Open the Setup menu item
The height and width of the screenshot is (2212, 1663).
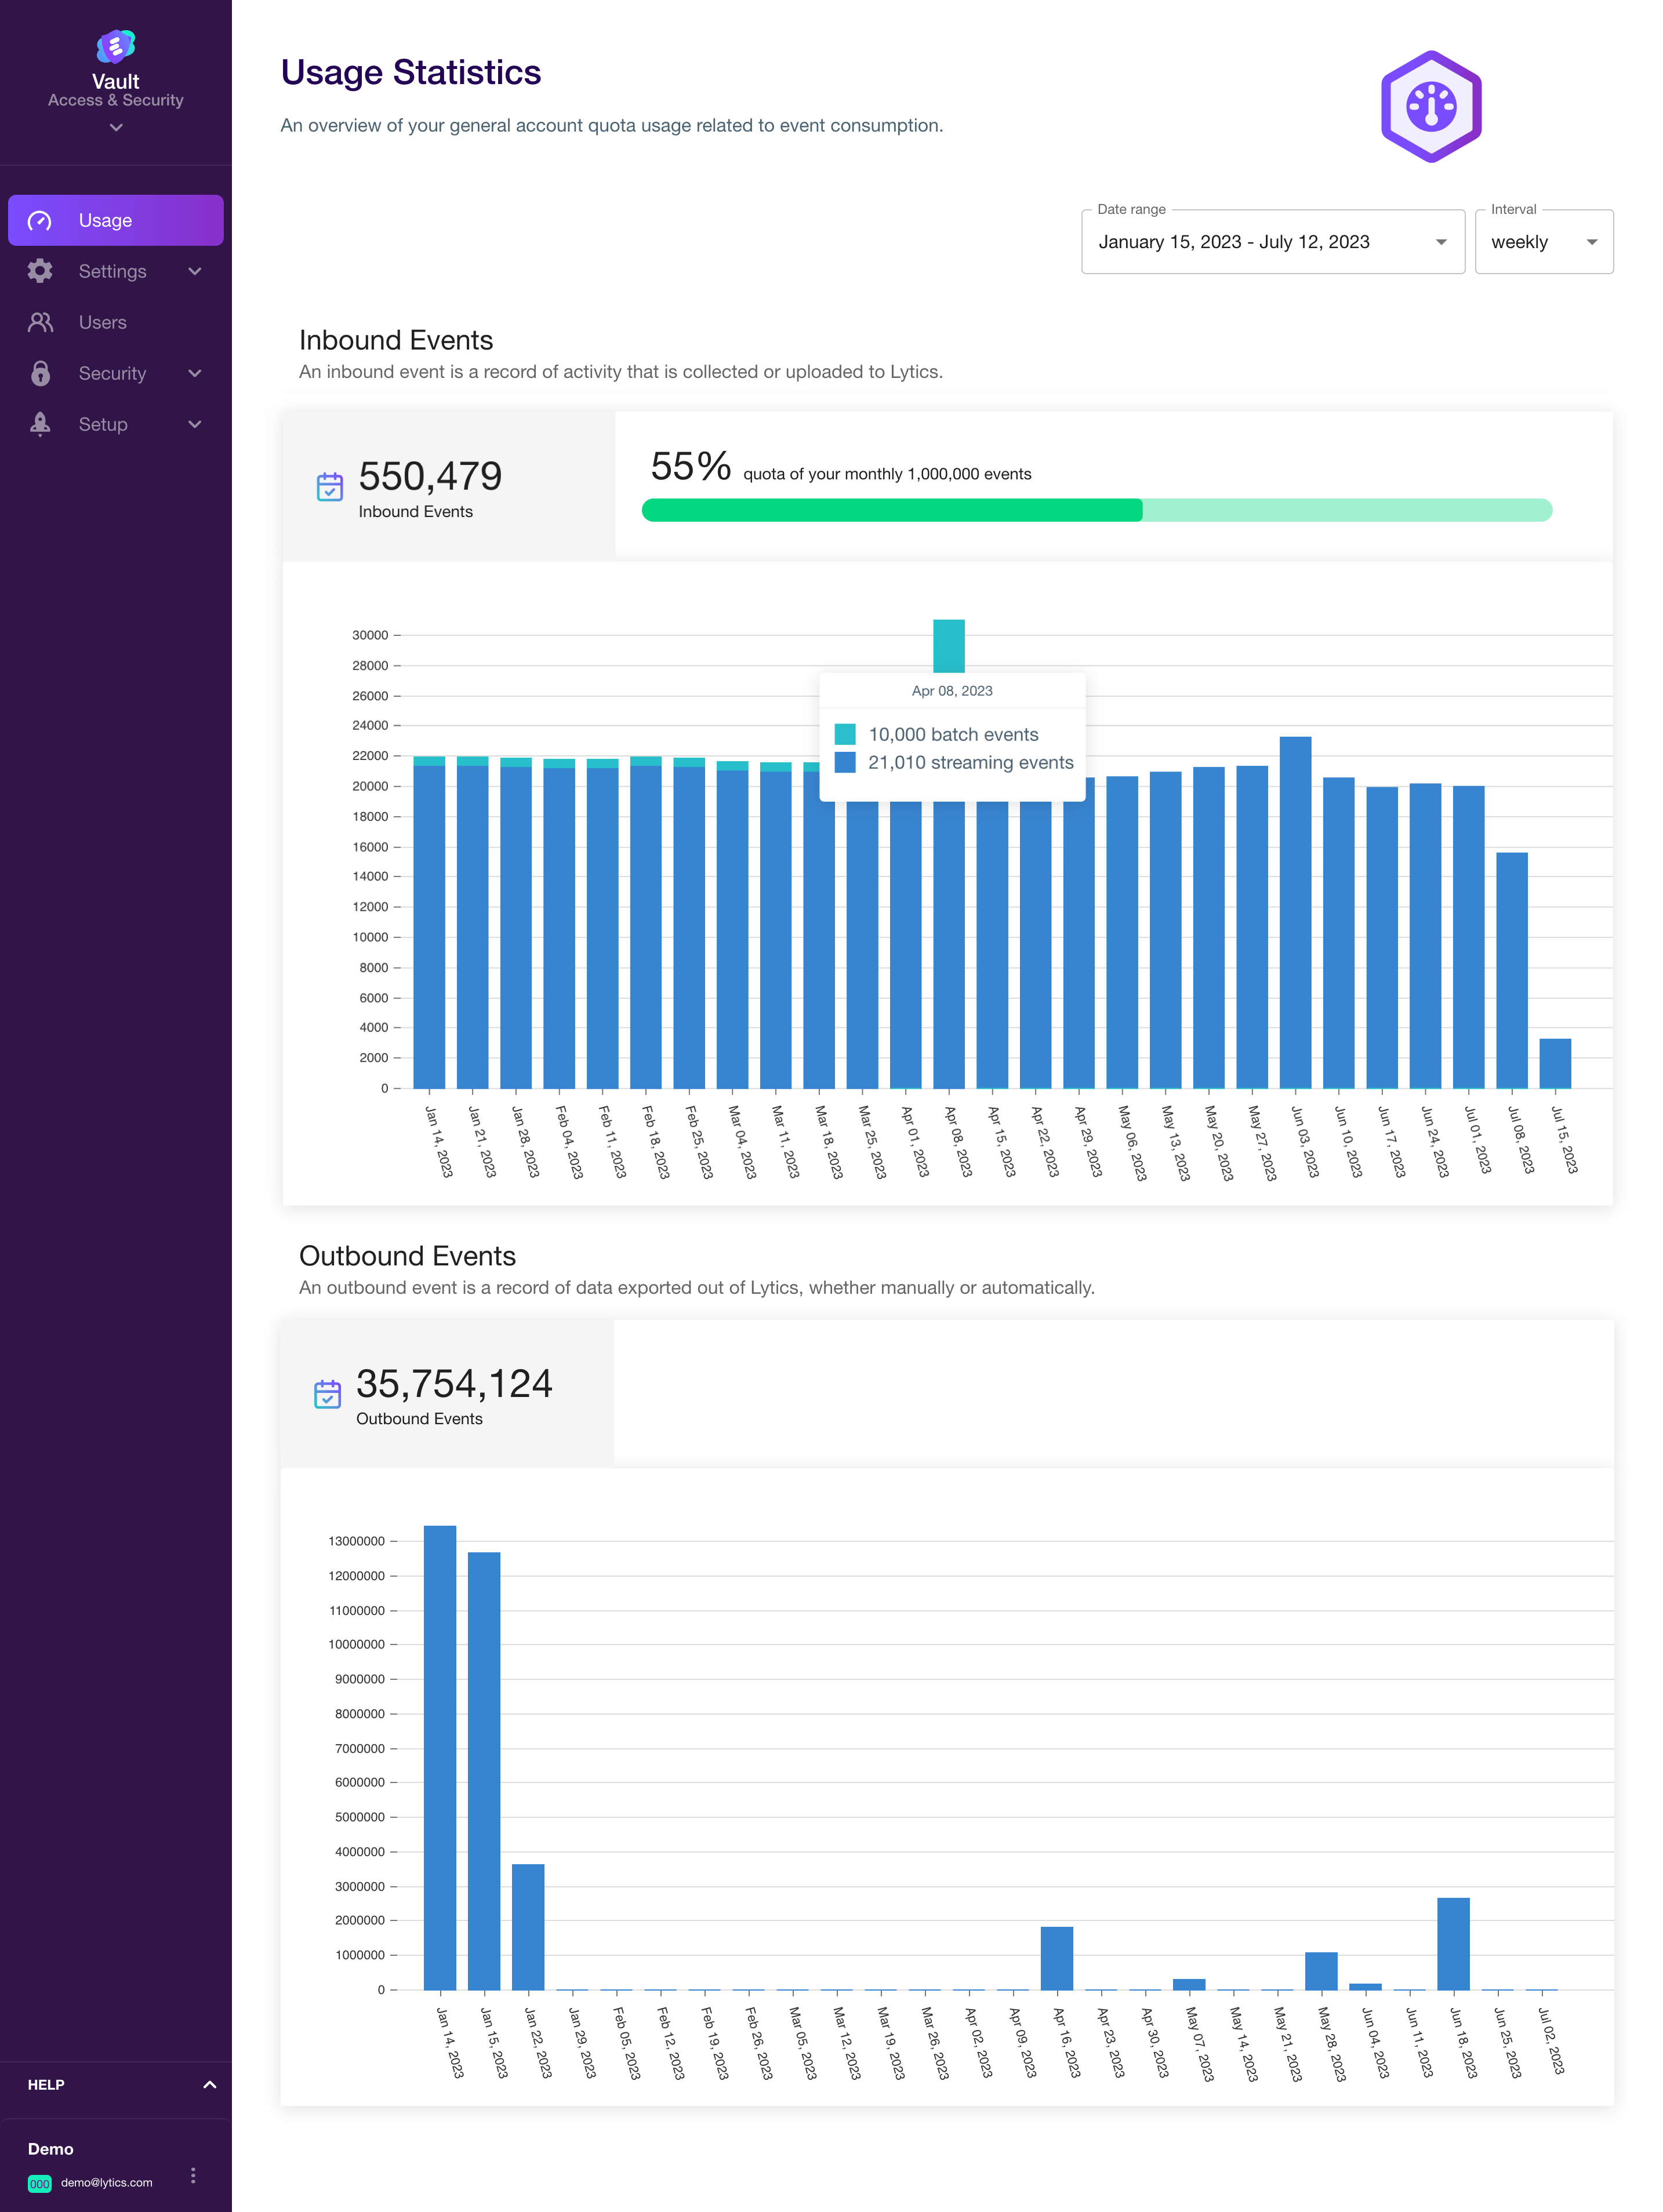(x=103, y=424)
